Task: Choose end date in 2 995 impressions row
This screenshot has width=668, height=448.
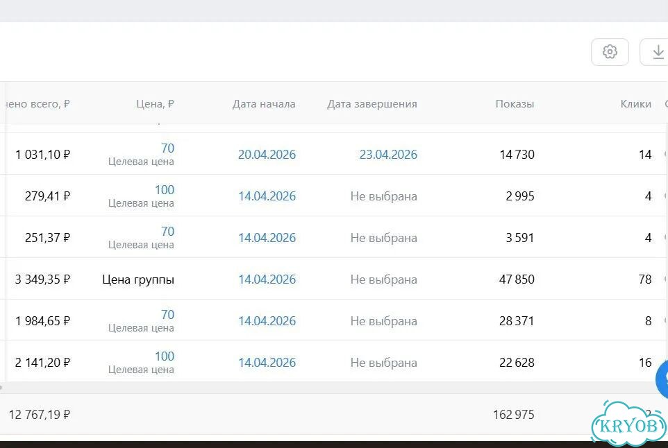Action: 383,196
